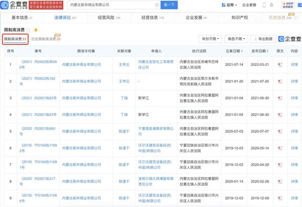Open original document icon for row 1
The height and width of the screenshot is (207, 302).
pos(280,65)
